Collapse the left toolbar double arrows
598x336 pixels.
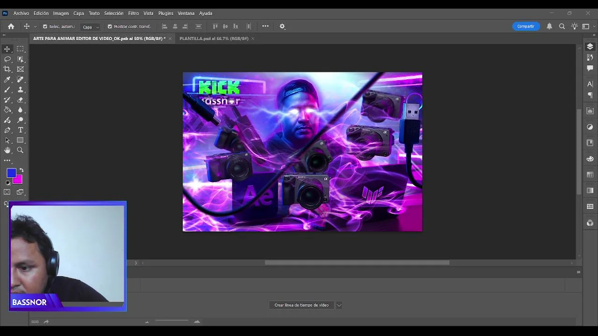pos(4,35)
